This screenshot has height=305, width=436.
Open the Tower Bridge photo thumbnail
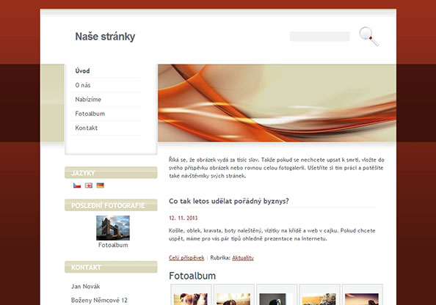tap(113, 228)
